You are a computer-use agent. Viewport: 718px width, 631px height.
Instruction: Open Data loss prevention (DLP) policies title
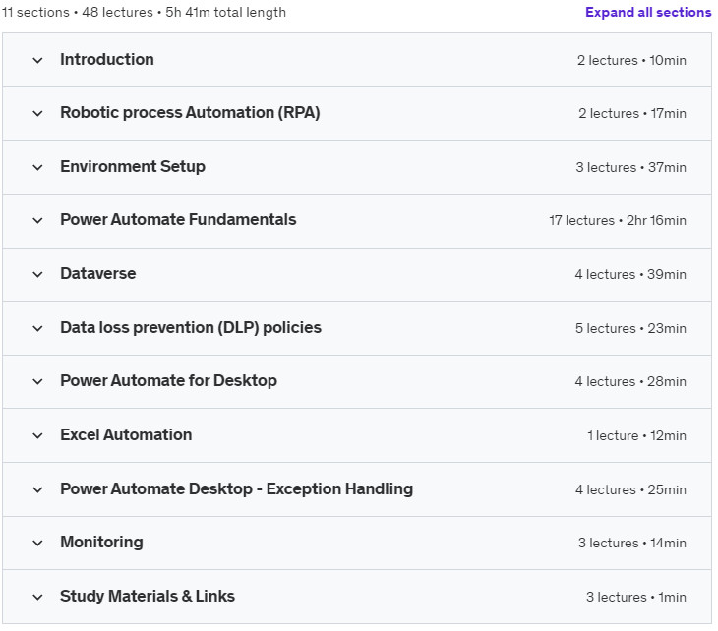[x=191, y=327]
